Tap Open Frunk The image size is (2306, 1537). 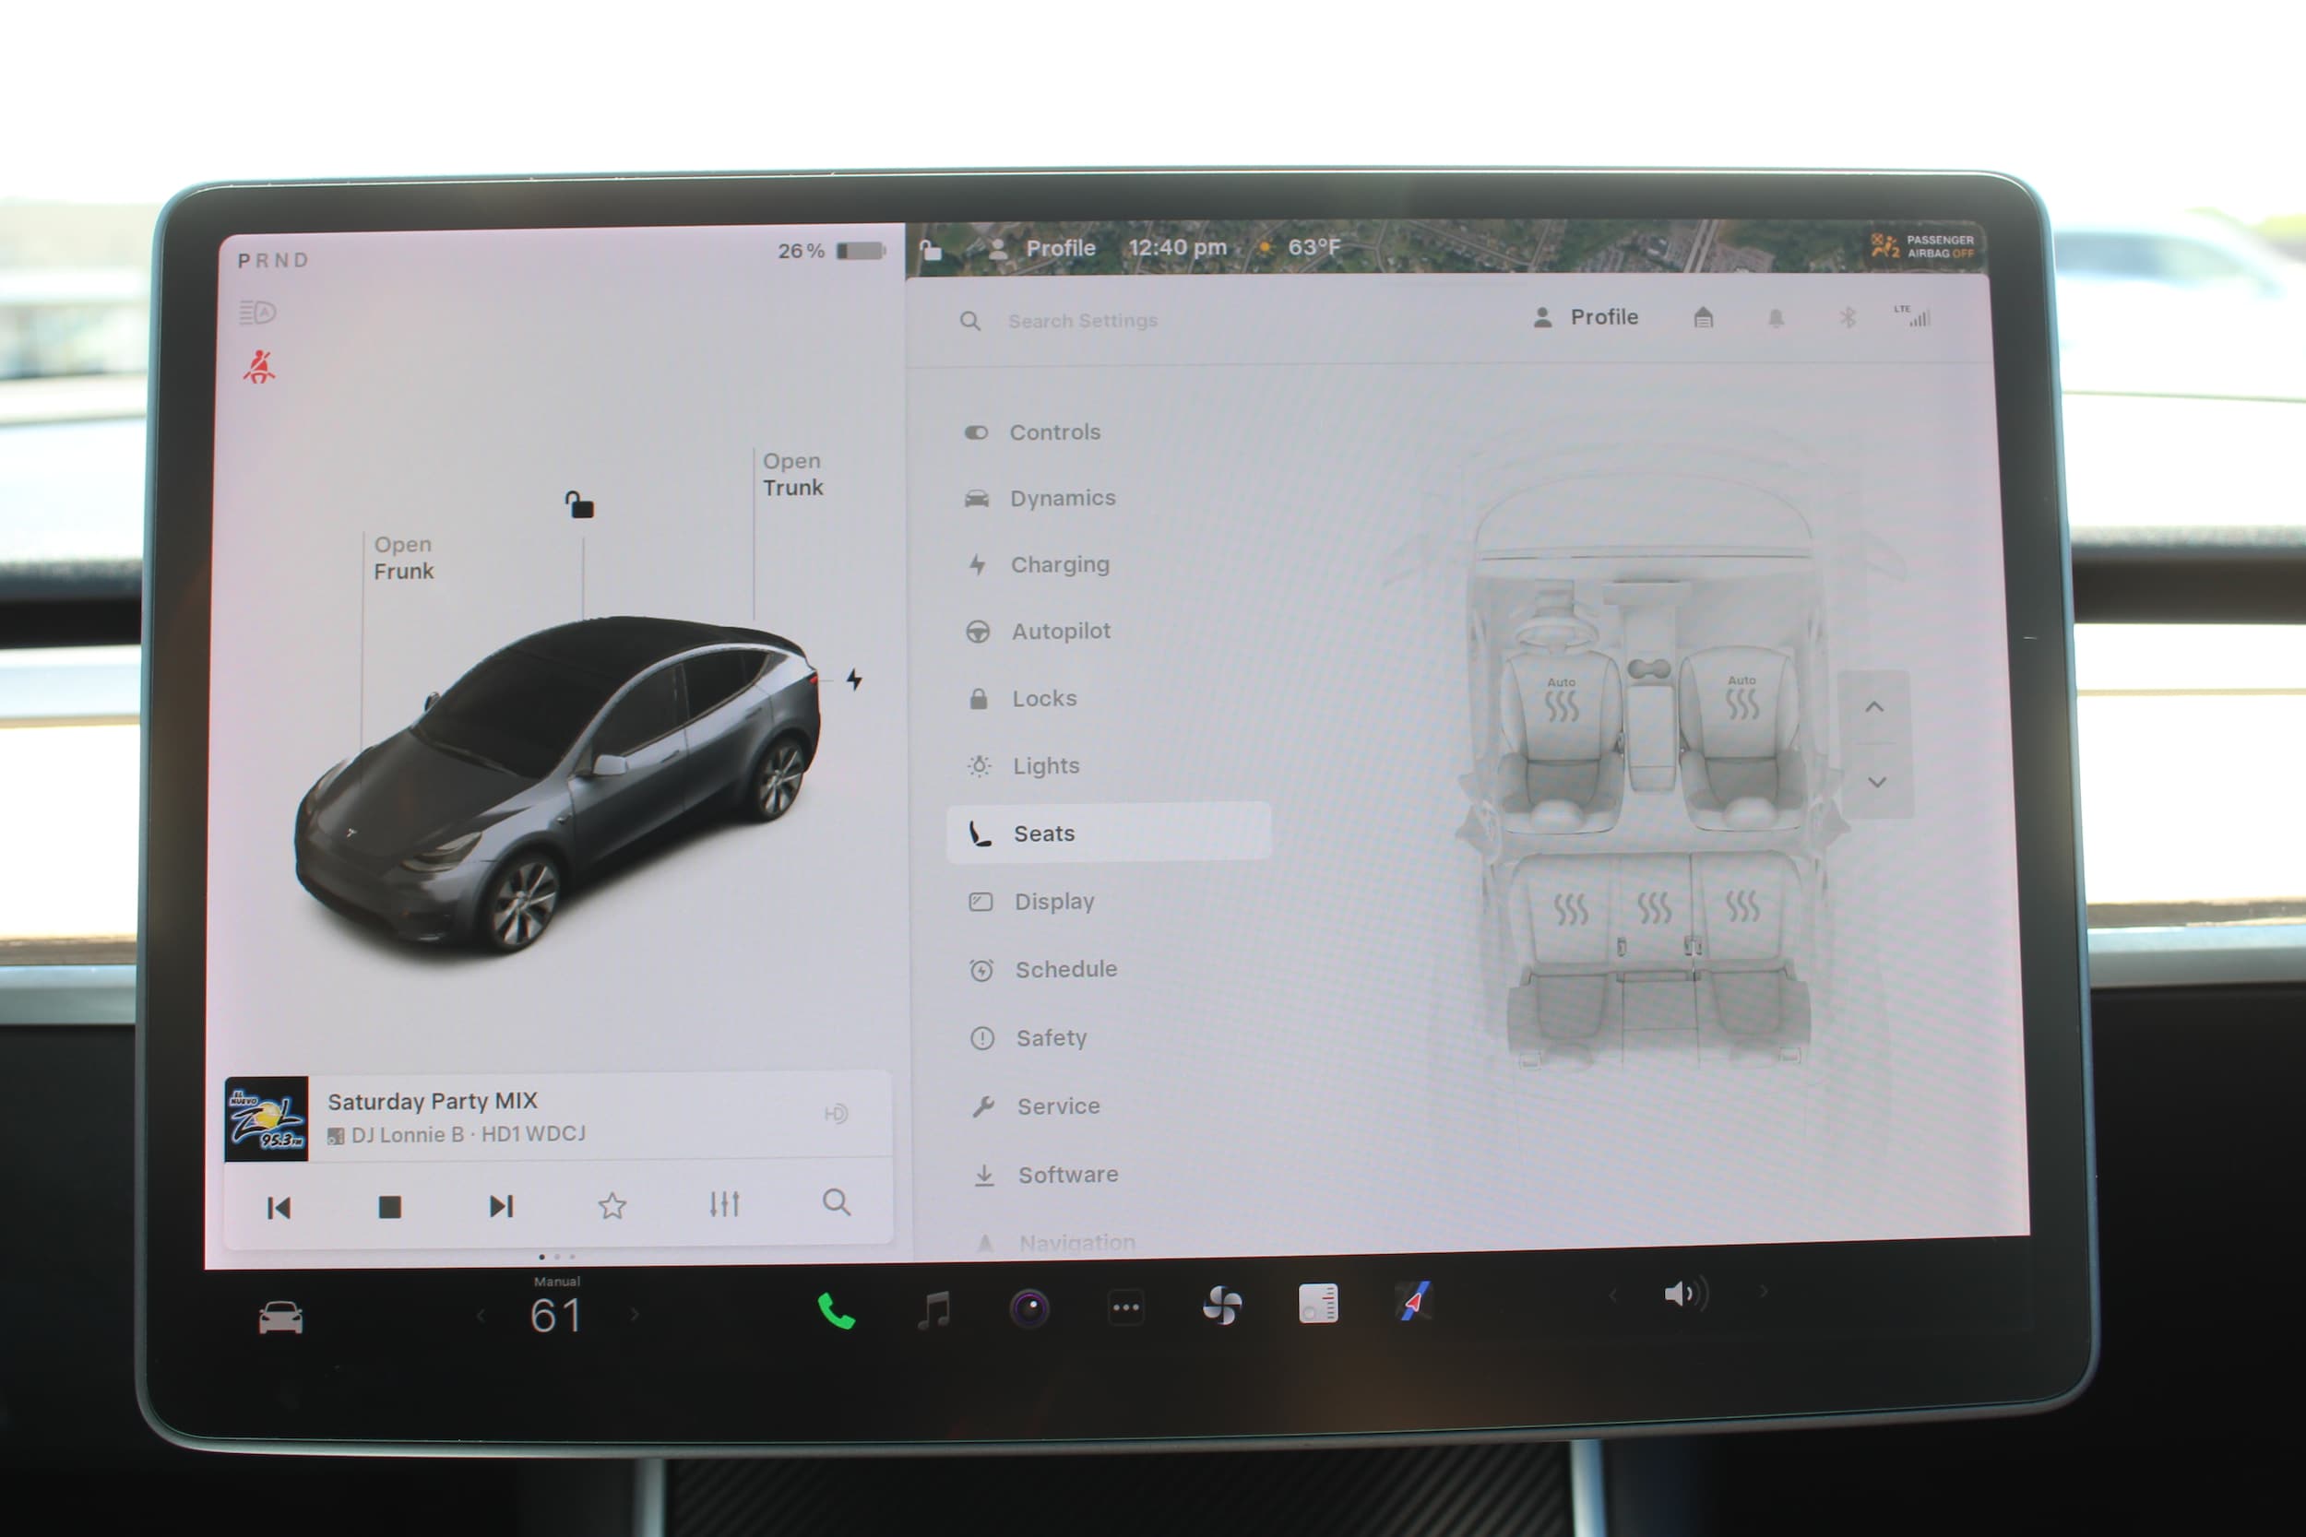pyautogui.click(x=403, y=558)
